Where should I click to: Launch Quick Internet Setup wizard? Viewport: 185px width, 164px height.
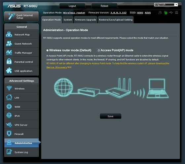21,16
